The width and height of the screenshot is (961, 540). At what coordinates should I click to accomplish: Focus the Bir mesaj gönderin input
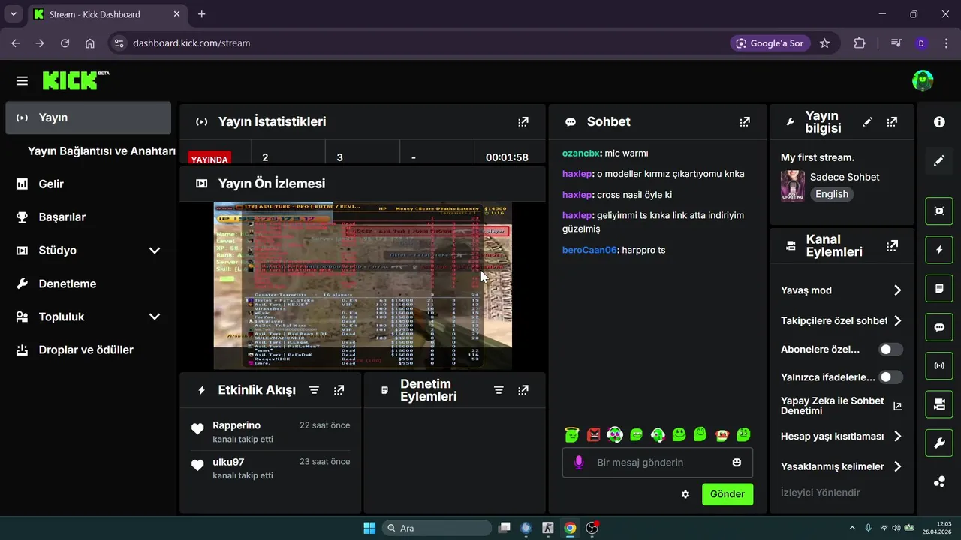pyautogui.click(x=657, y=463)
